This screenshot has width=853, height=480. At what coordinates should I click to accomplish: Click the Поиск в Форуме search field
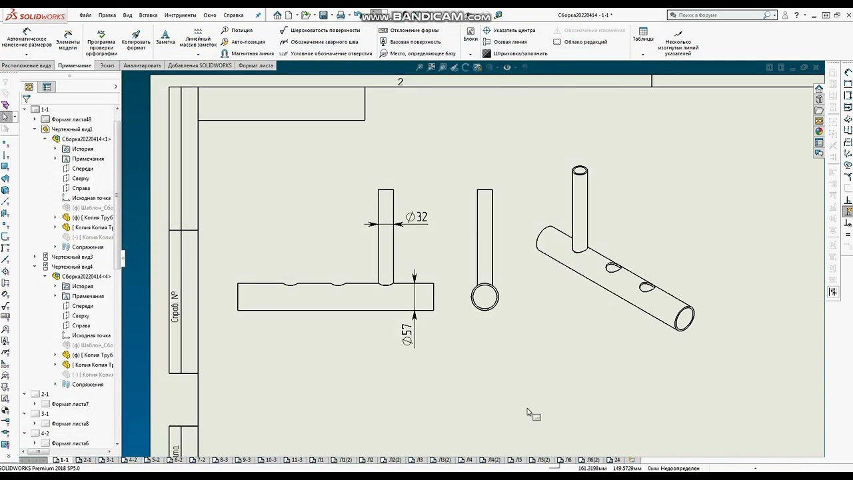pyautogui.click(x=722, y=15)
